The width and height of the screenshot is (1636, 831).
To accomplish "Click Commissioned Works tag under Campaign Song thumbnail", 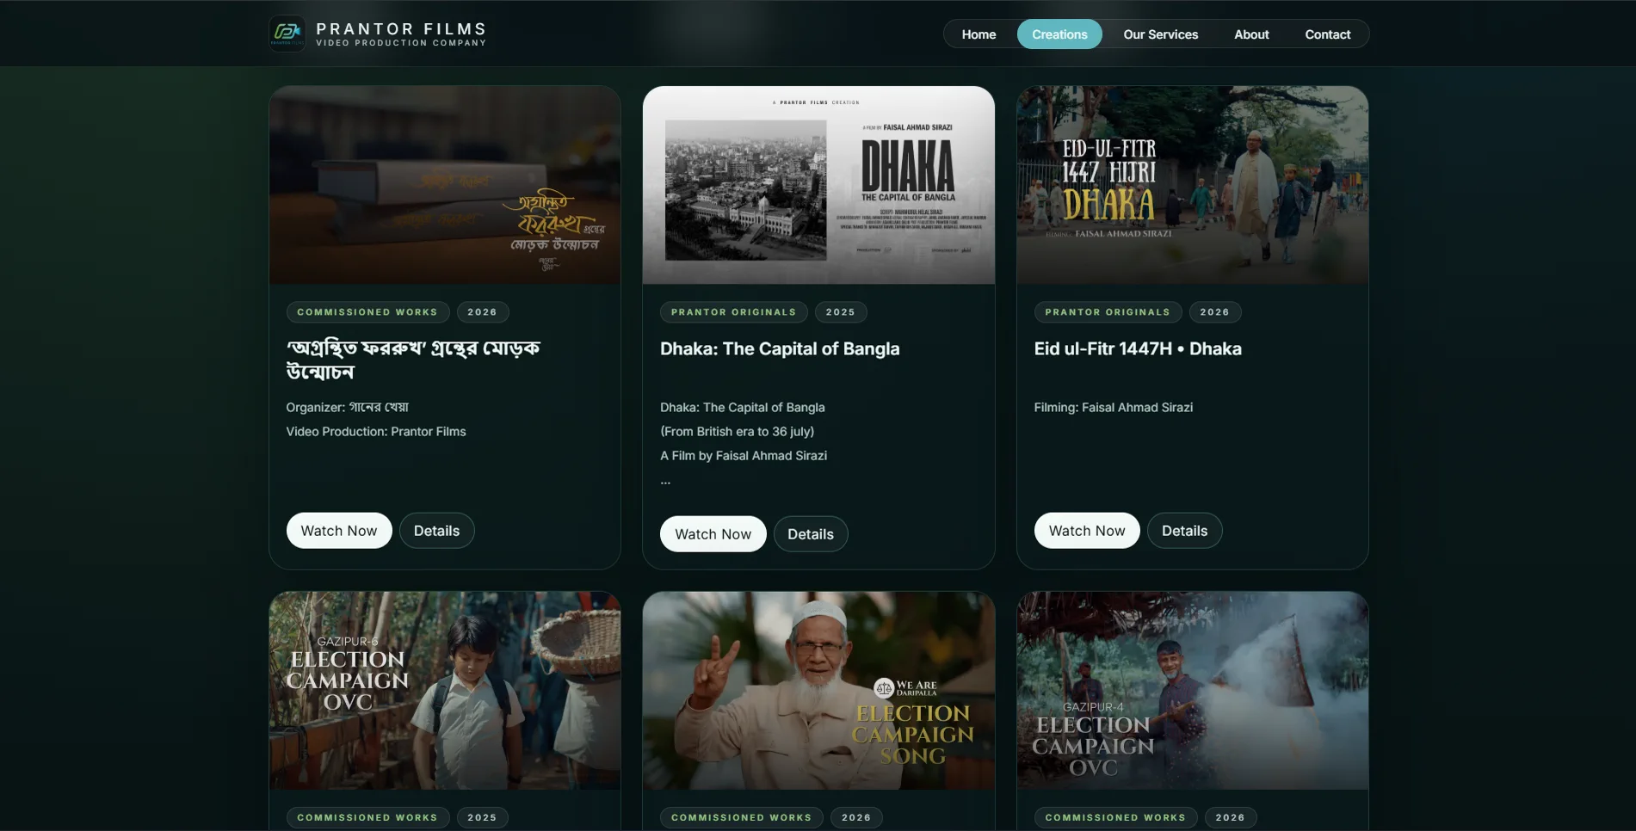I will [x=741, y=818].
